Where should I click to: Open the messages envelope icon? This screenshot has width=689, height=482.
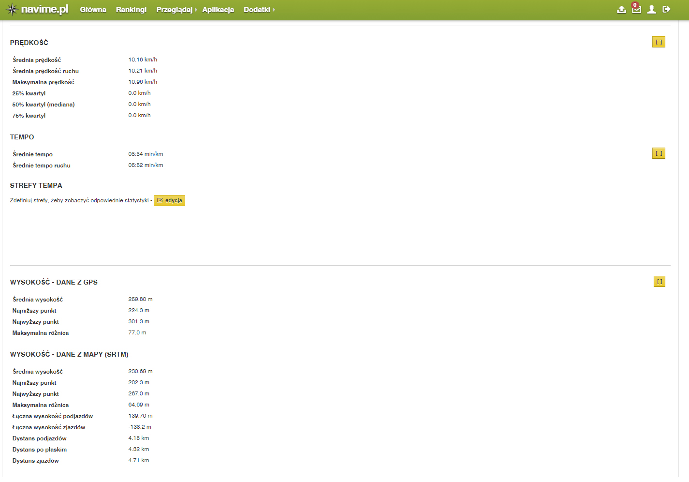coord(636,9)
